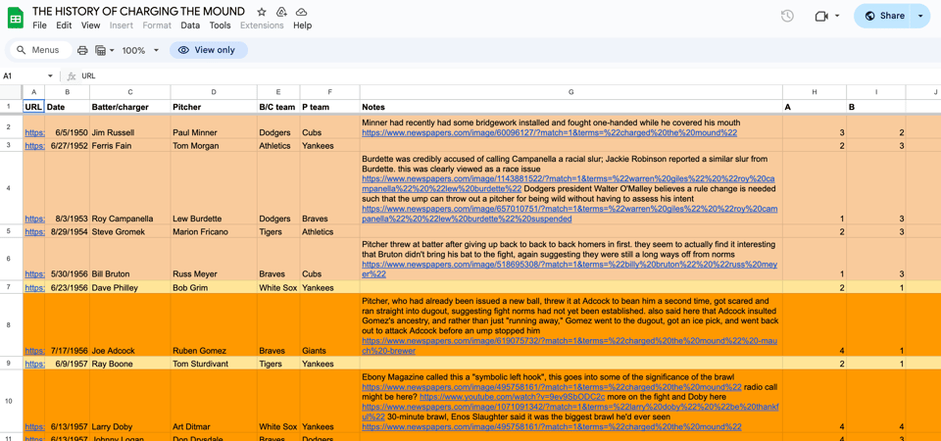Viewport: 941px width, 441px height.
Task: Open the File menu
Action: (x=39, y=25)
